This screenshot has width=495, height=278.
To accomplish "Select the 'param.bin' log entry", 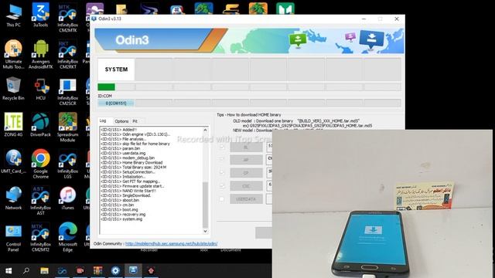I will coord(121,148).
